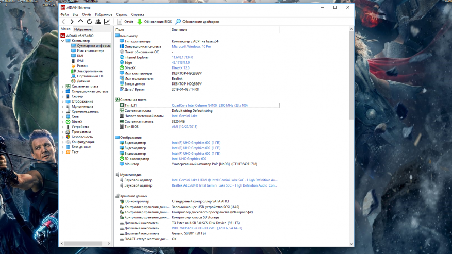This screenshot has width=452, height=254.
Task: Click the Internet Explorer row icon
Action: point(122,57)
